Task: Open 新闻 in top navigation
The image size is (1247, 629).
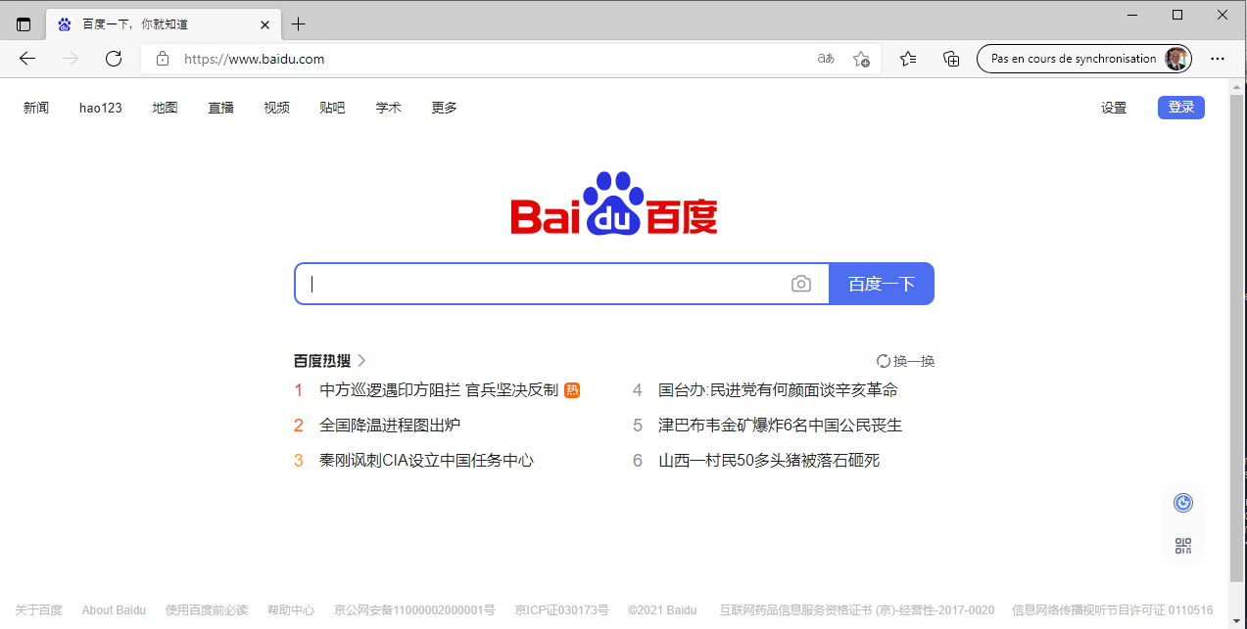Action: click(36, 108)
